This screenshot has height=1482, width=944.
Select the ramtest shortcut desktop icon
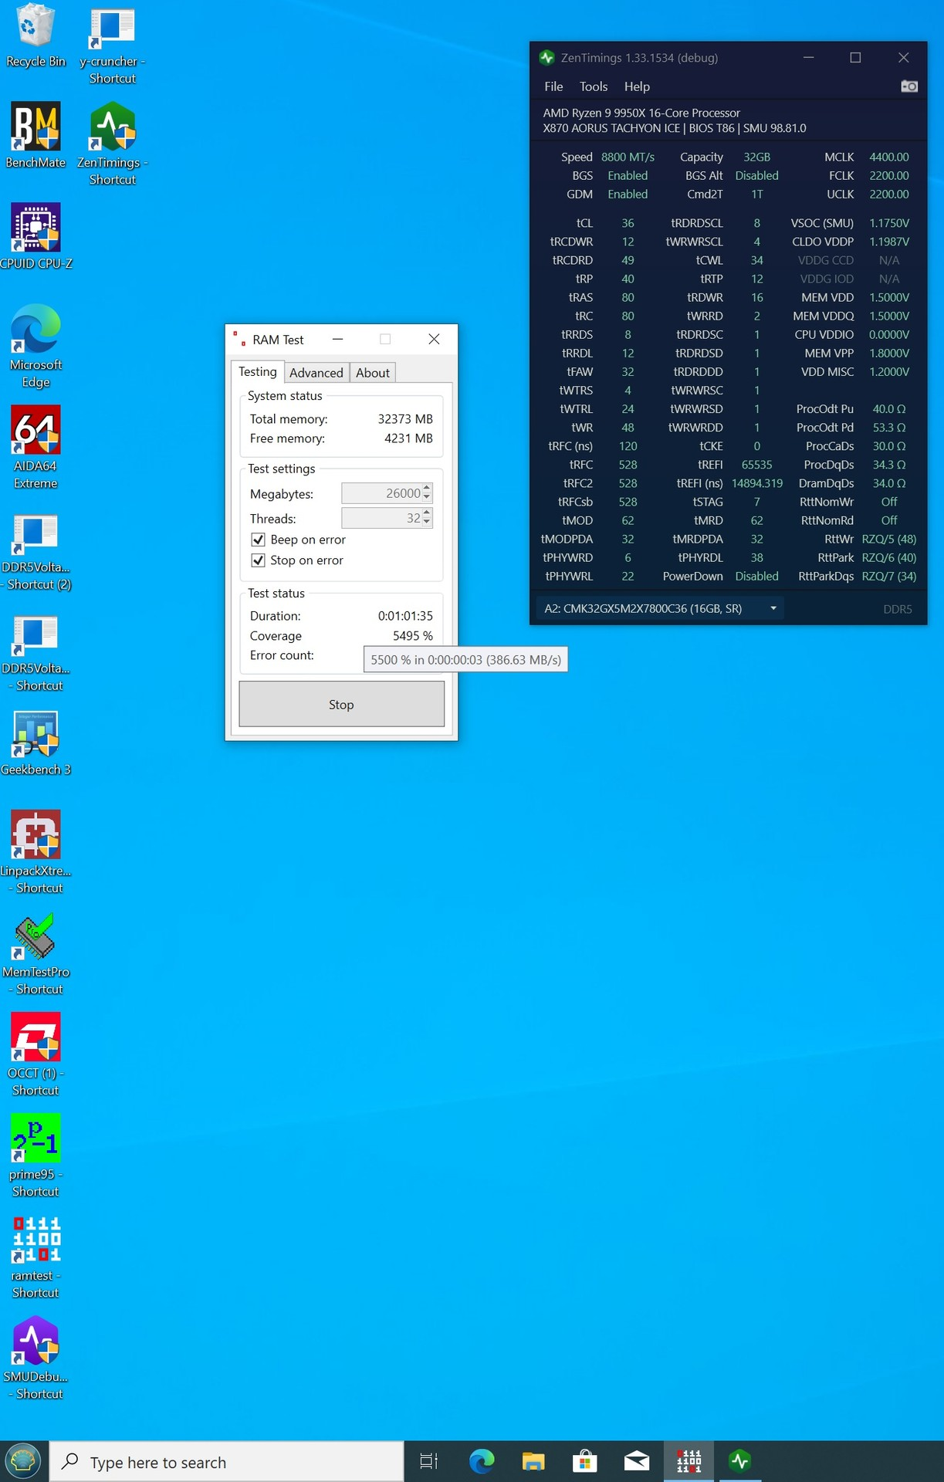coord(36,1257)
